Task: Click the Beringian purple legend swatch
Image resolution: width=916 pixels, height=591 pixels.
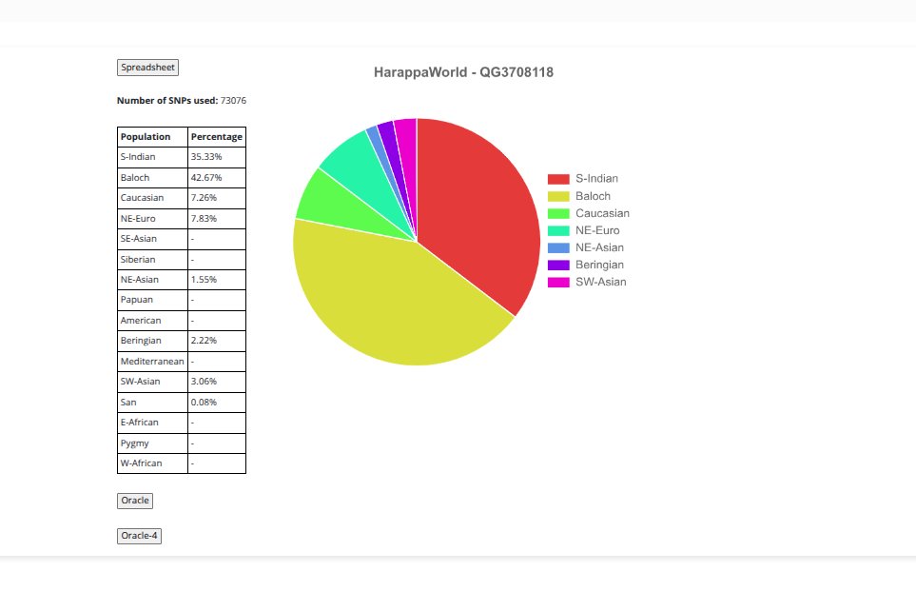Action: coord(558,265)
